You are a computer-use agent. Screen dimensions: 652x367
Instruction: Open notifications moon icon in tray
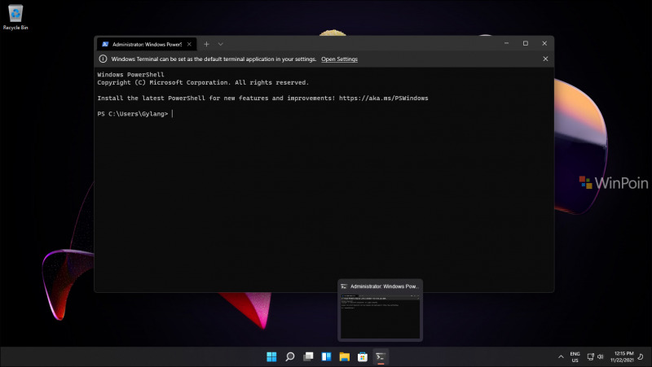(x=641, y=356)
